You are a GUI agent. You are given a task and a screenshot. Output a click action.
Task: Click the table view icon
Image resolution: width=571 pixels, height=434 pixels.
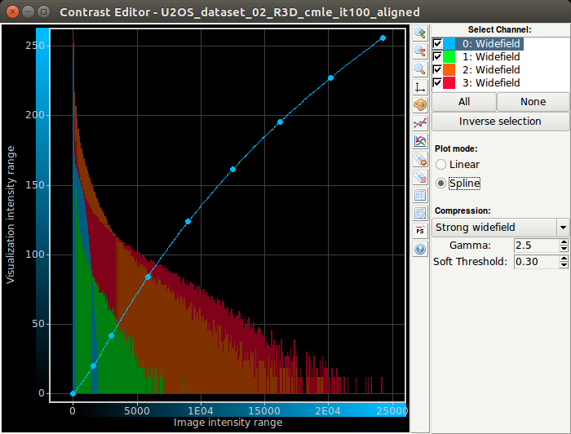(x=420, y=195)
